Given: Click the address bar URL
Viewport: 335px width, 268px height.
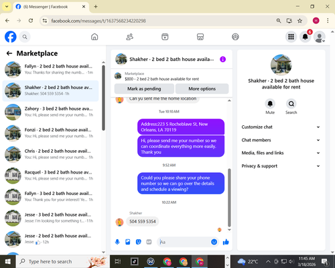Looking at the screenshot, I should pos(98,21).
